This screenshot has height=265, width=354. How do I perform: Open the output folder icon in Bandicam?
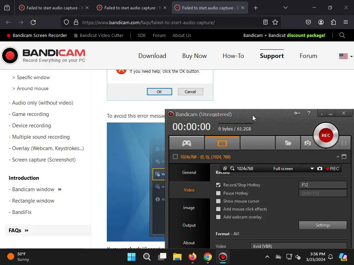point(288,143)
